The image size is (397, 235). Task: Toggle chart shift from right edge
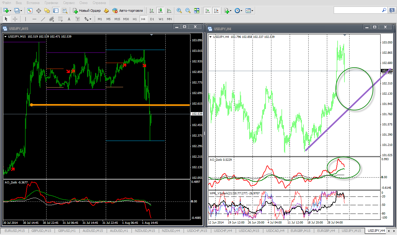tap(216, 11)
